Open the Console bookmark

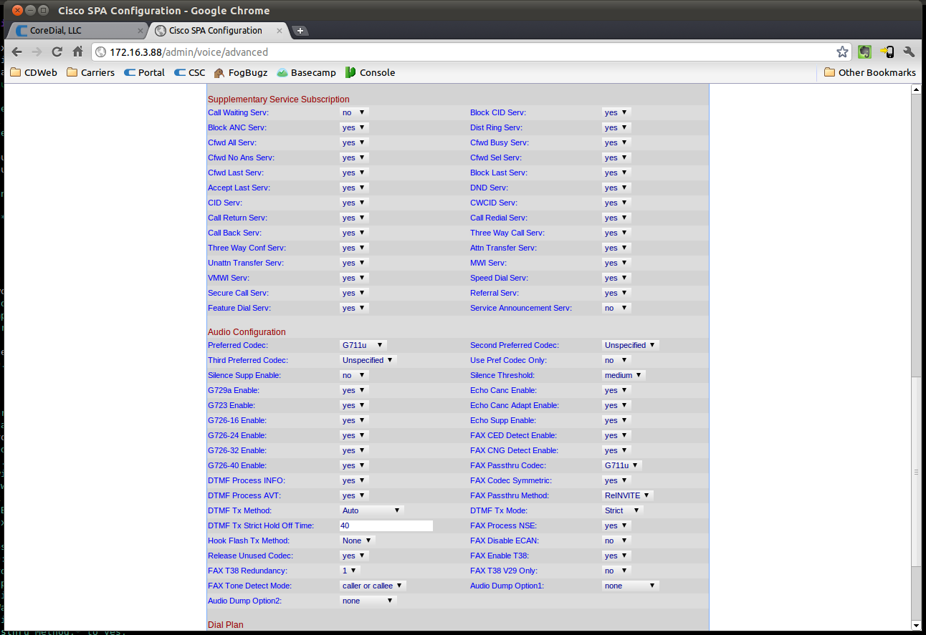coord(370,72)
